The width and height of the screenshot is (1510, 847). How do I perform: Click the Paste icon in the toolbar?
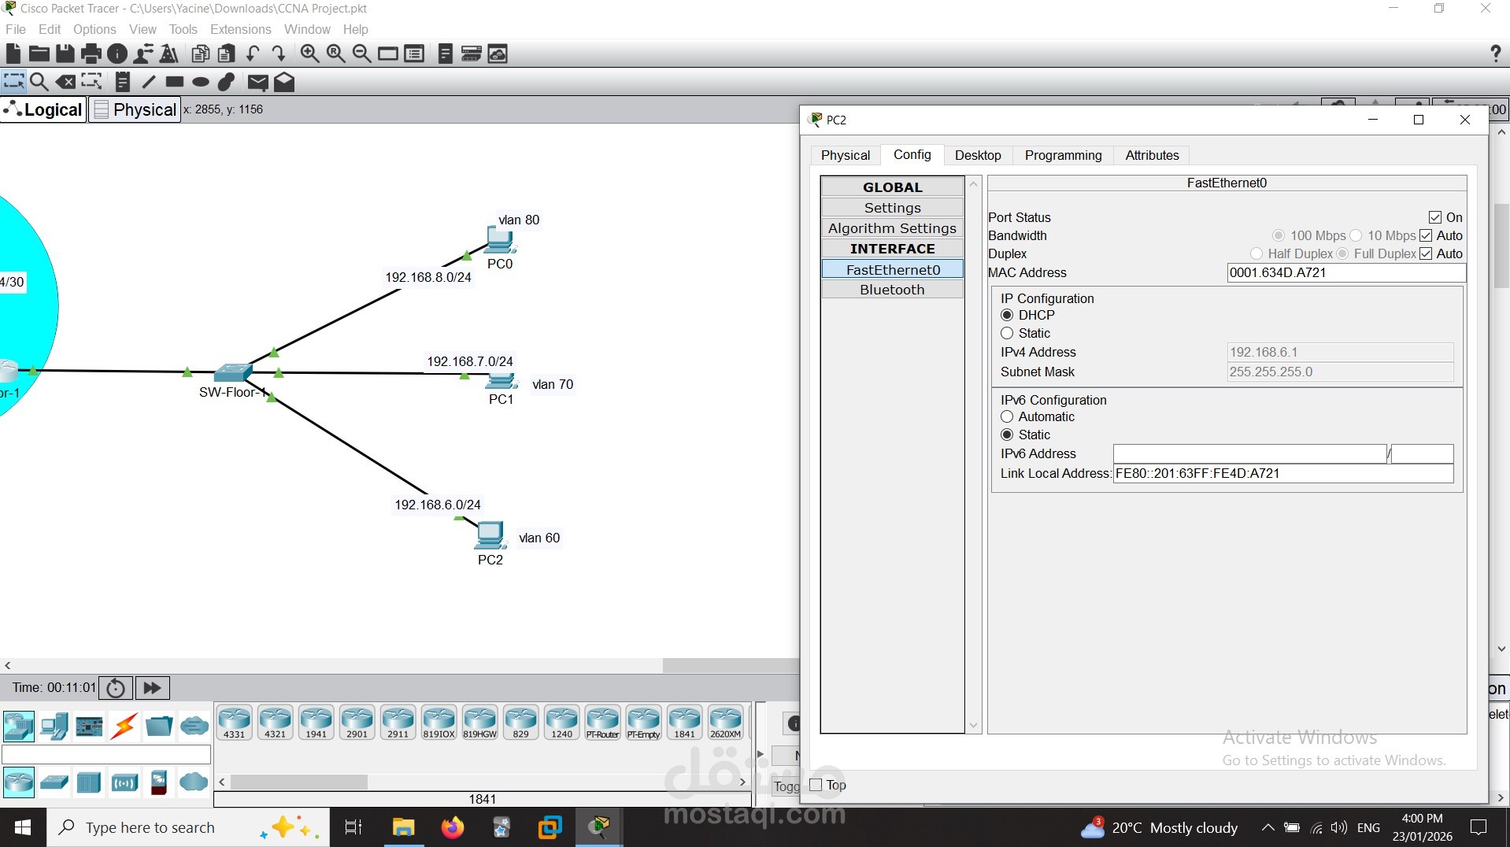(x=227, y=54)
